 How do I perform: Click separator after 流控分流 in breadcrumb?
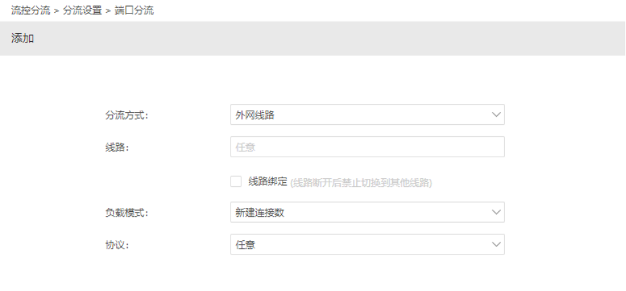coord(56,11)
